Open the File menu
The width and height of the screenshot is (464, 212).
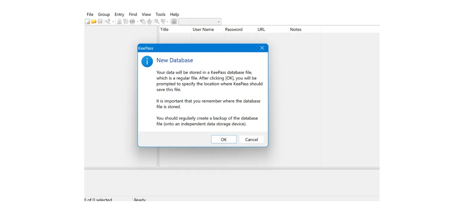[90, 14]
